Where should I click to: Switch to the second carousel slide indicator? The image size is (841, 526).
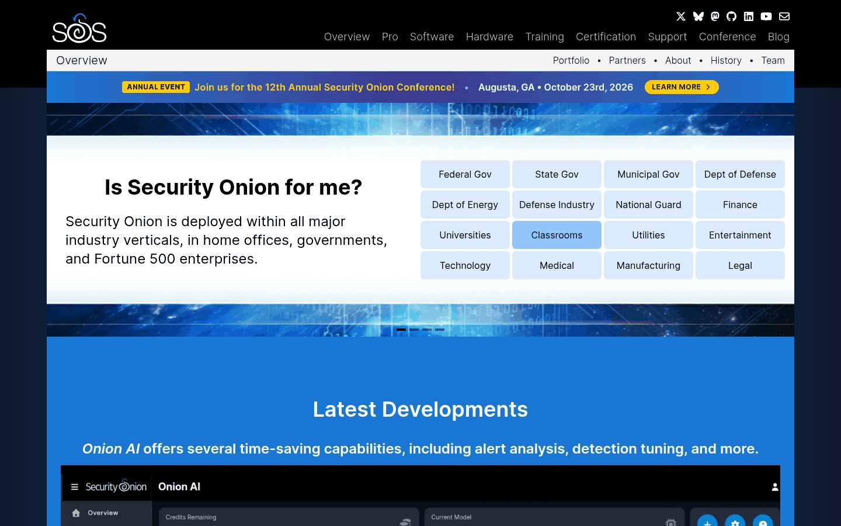414,330
